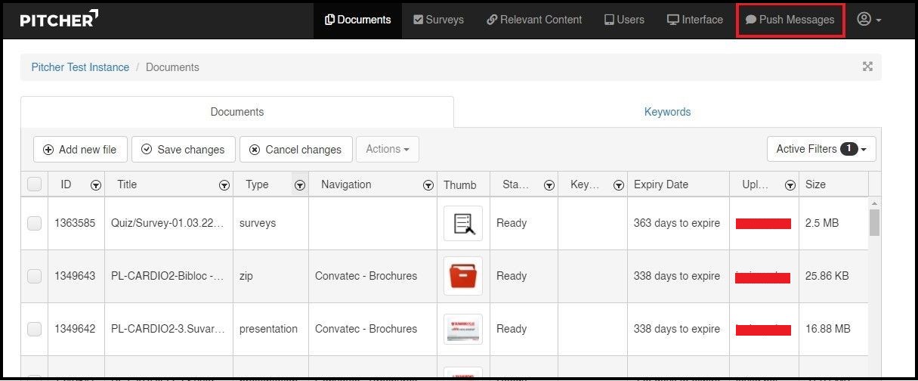The image size is (918, 381).
Task: Select checkbox for document 1349643
Action: click(x=35, y=276)
